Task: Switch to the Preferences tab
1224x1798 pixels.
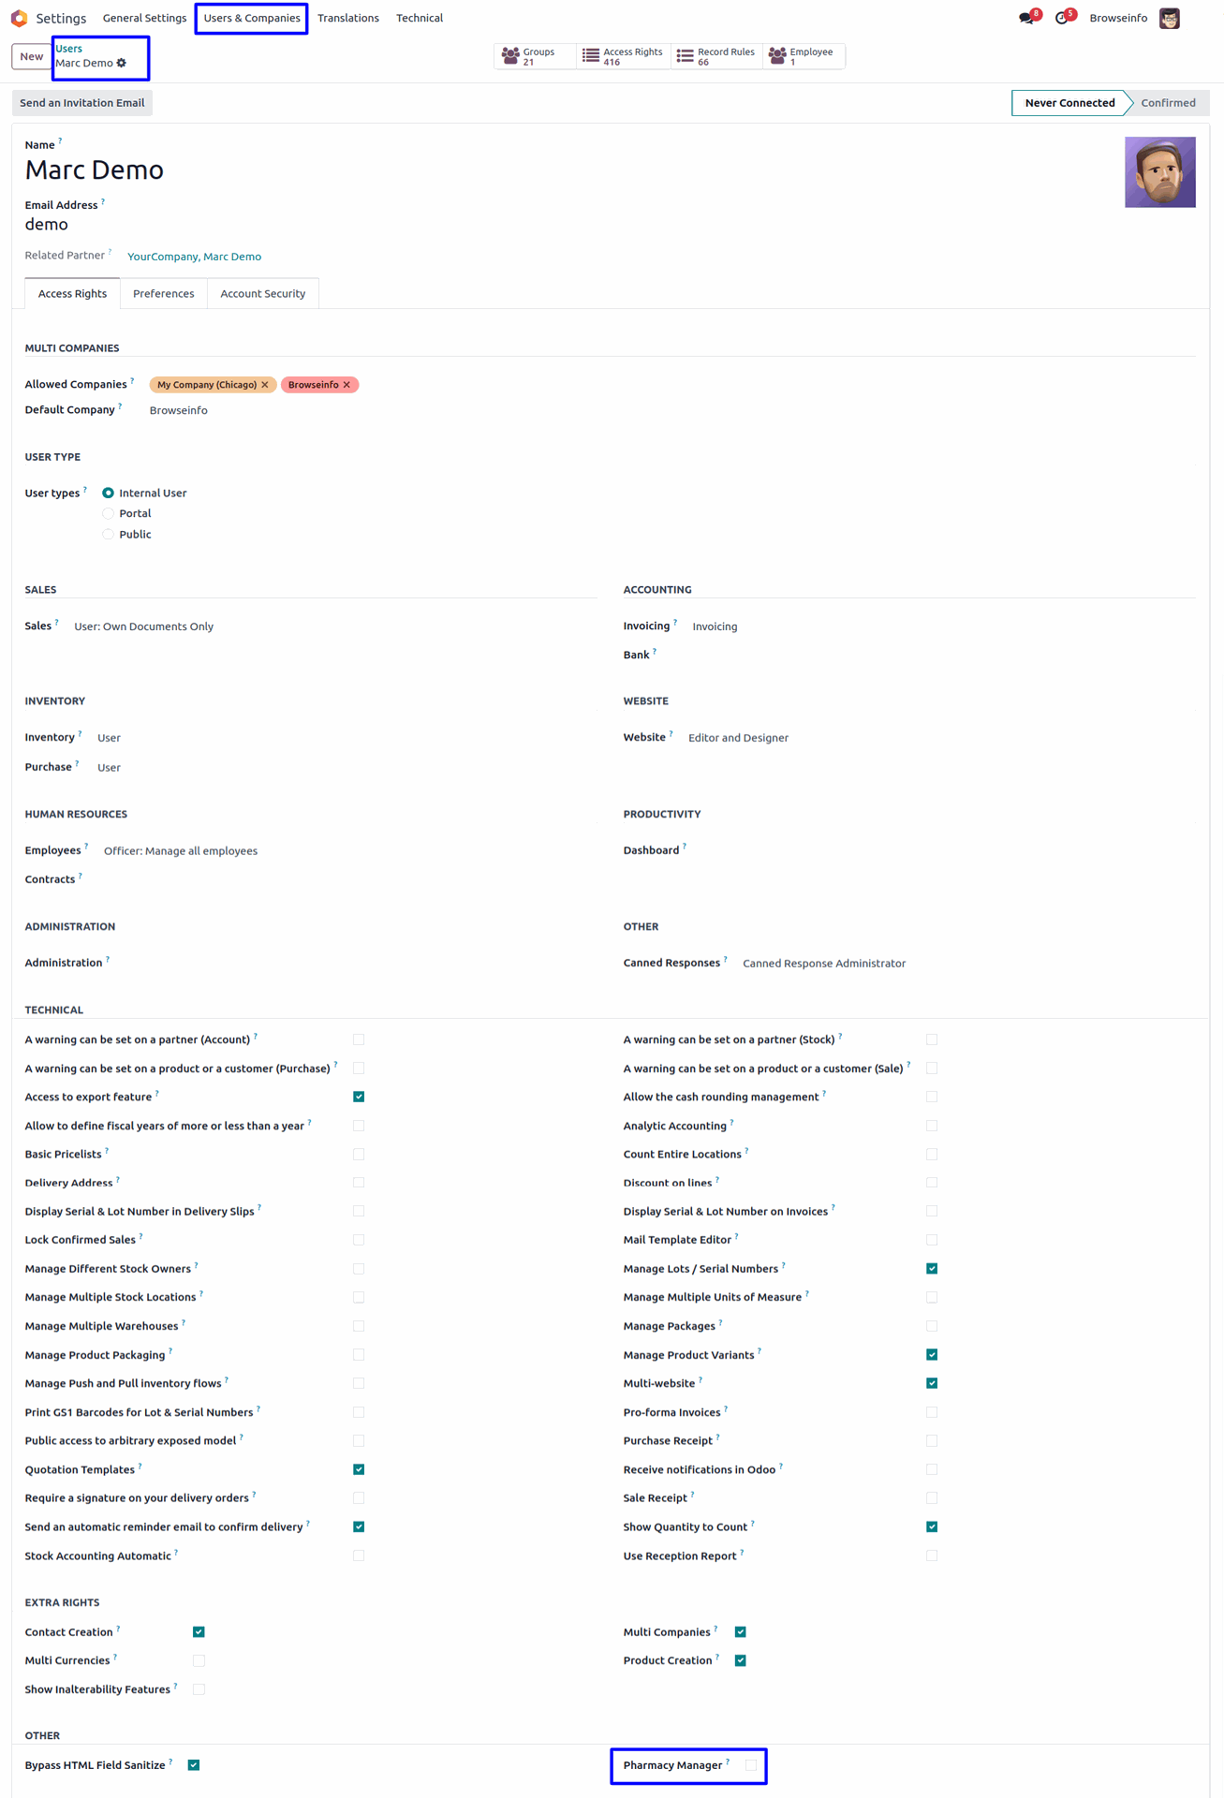Action: click(164, 293)
